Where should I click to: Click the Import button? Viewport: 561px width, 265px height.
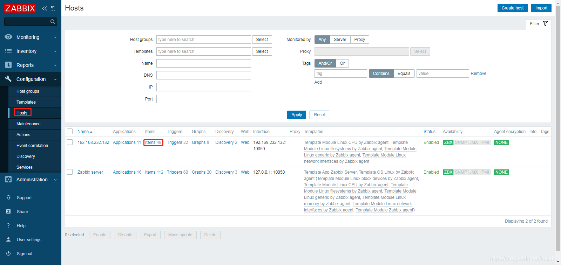541,8
